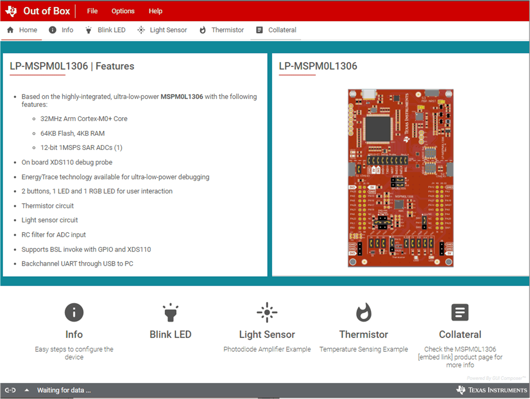
Task: Click '2 buttons, 1 LED and 1 RGB LED' bullet
Action: (x=97, y=191)
